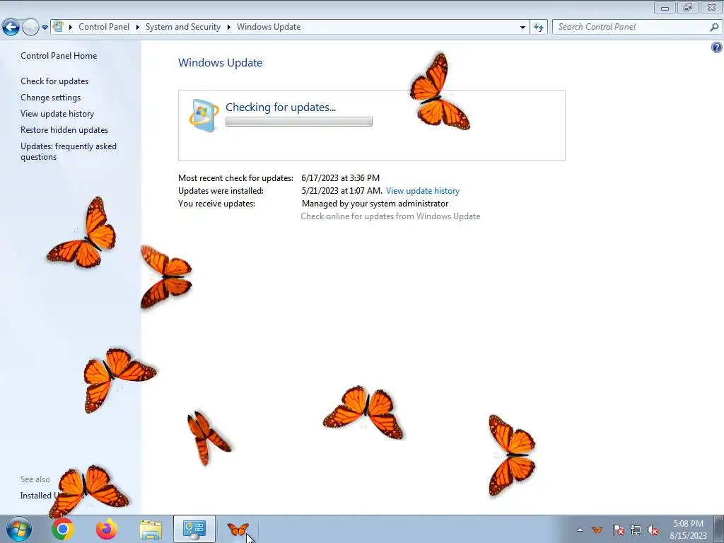Click the Checking for updates progress bar
The width and height of the screenshot is (724, 543).
tap(299, 122)
